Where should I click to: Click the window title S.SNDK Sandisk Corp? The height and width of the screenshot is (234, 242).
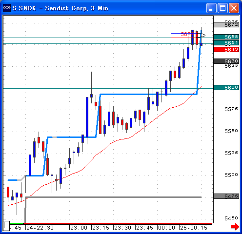click(x=60, y=8)
